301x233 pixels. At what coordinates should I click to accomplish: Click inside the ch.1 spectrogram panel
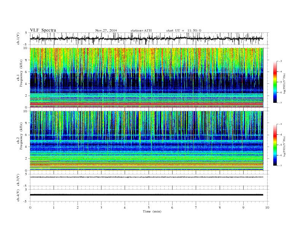tap(146, 78)
